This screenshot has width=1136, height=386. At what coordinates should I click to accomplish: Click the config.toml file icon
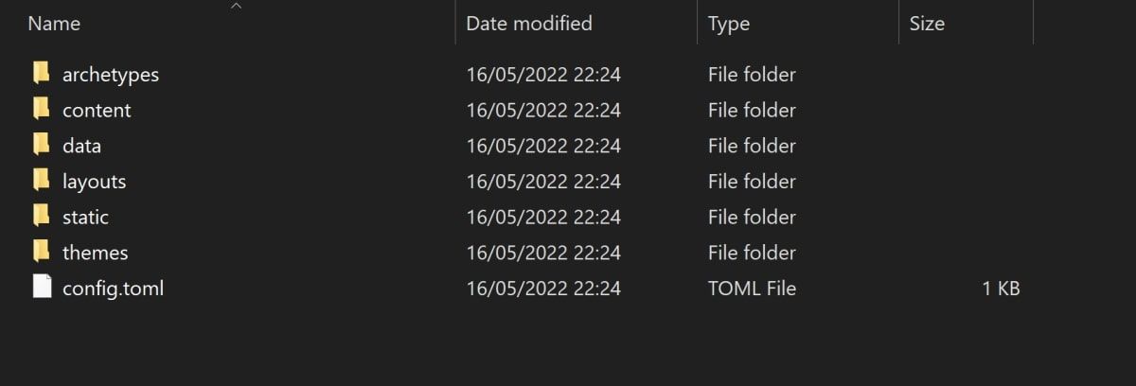tap(41, 288)
